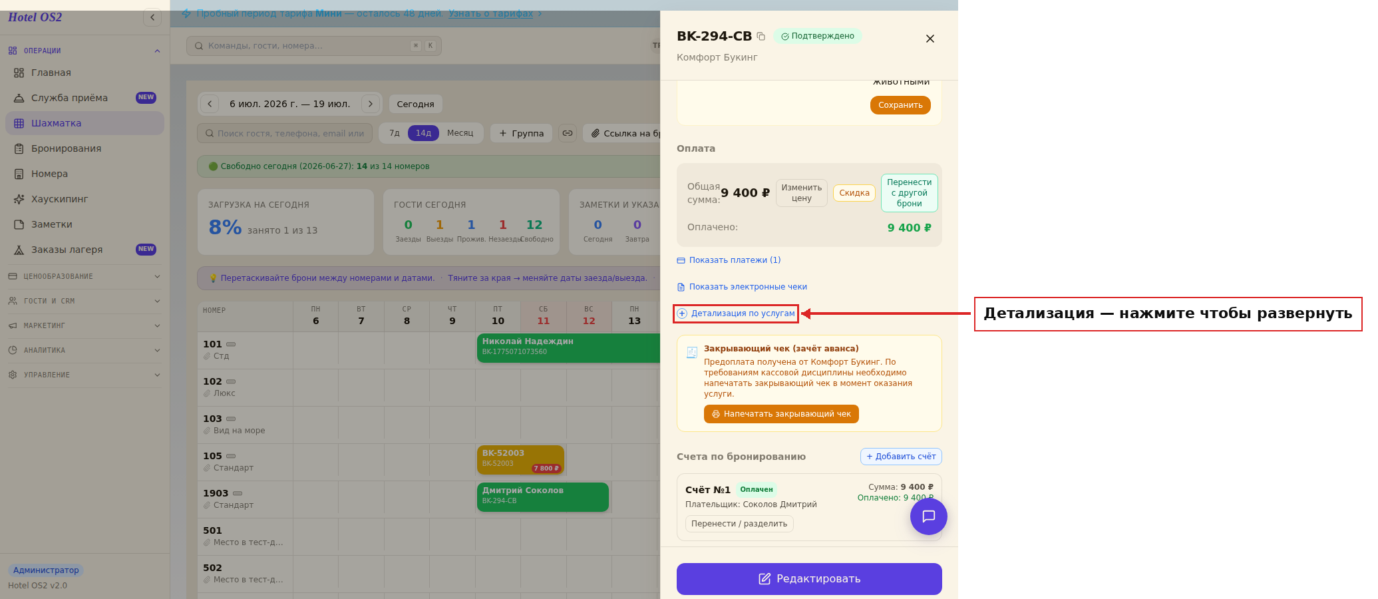1378x599 pixels.
Task: Collapse the sidebar with arrow icon
Action: 152,17
